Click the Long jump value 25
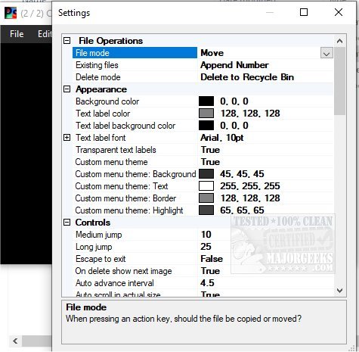The width and height of the screenshot is (359, 352). (x=206, y=247)
